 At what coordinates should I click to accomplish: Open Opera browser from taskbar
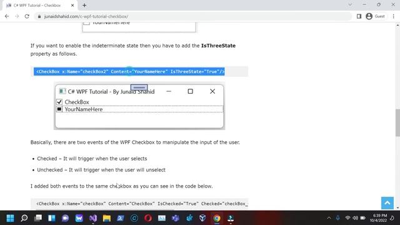[148, 218]
